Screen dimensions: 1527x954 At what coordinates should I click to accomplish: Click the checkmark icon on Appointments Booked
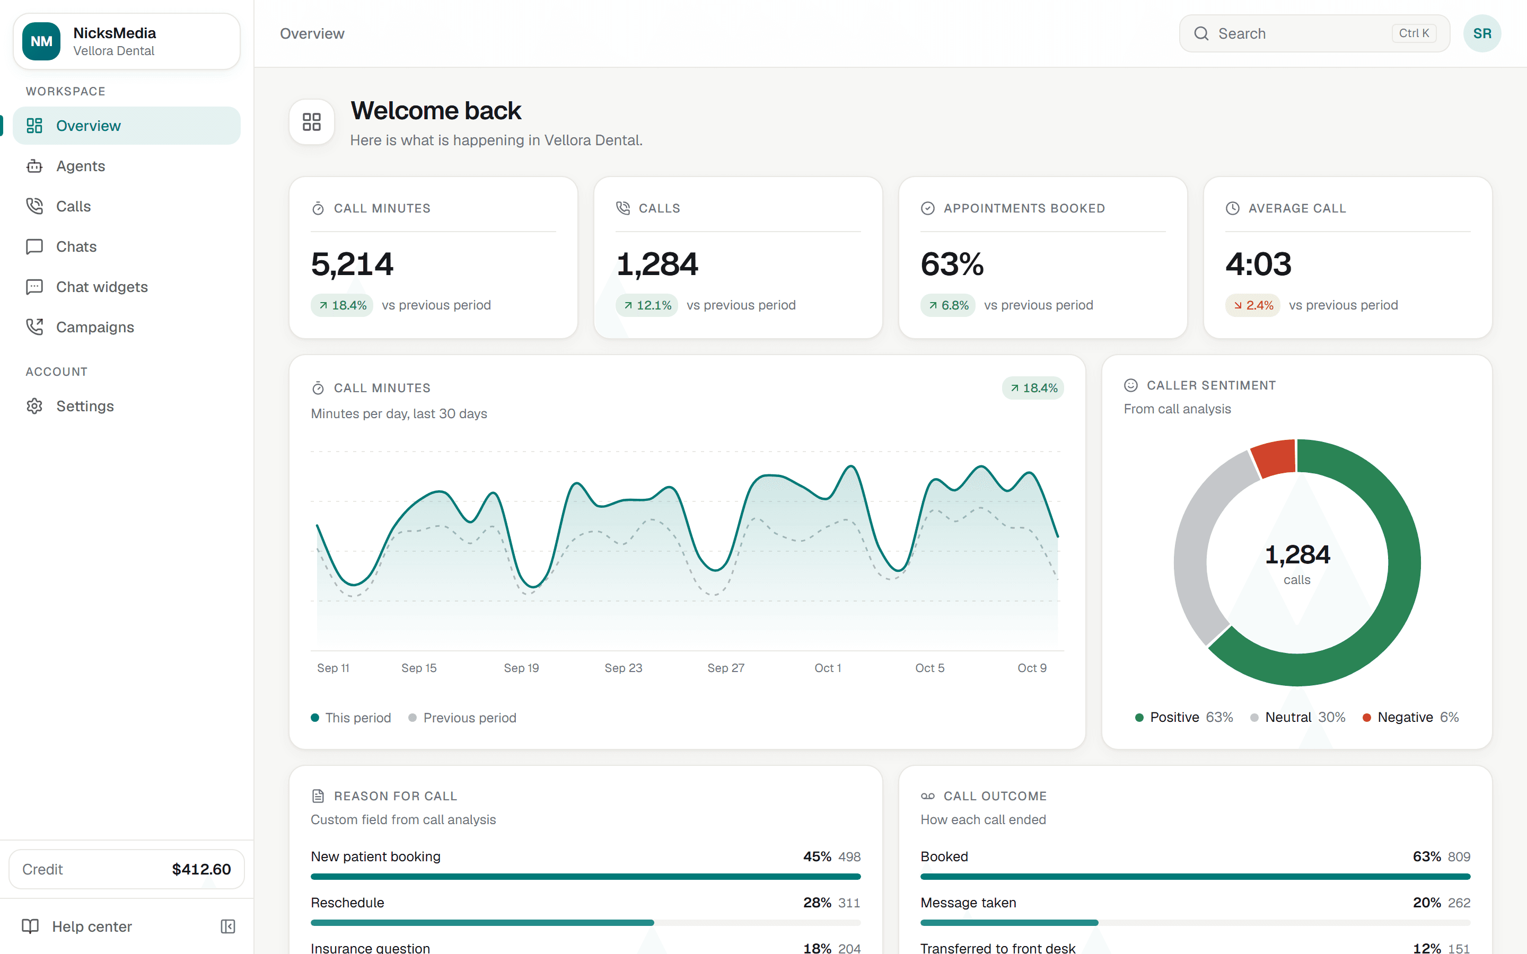coord(927,208)
